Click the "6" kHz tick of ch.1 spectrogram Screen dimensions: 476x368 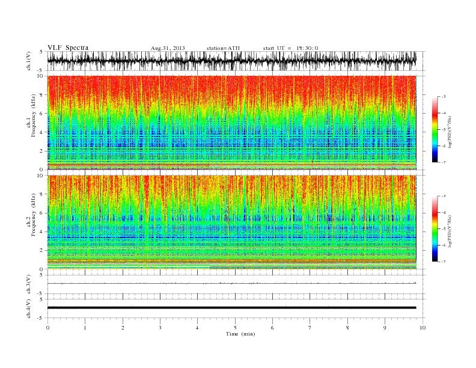[x=42, y=114]
